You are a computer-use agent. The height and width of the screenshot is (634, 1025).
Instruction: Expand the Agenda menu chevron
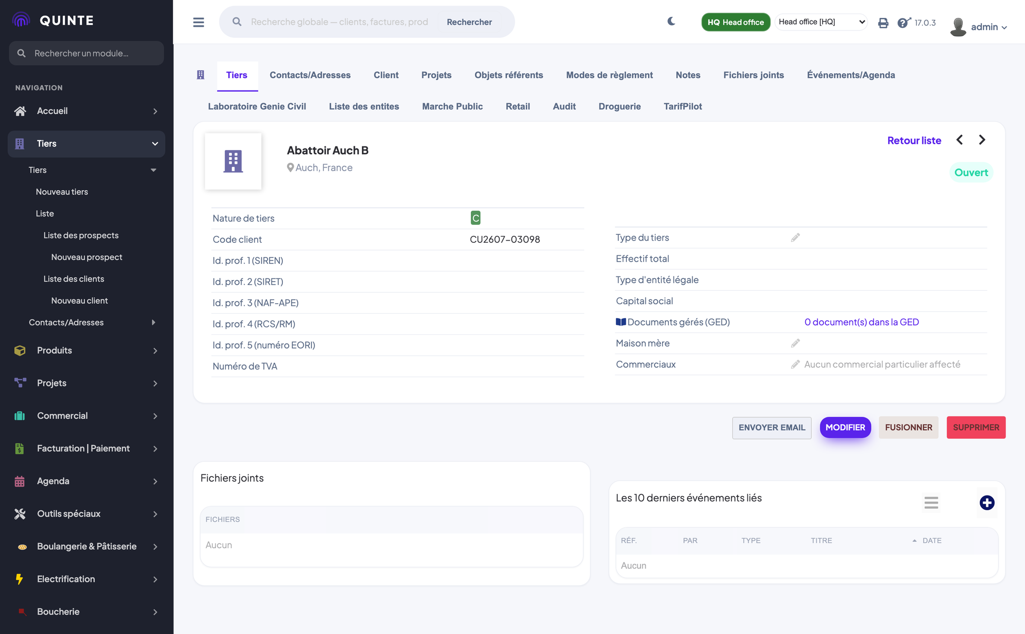click(155, 481)
